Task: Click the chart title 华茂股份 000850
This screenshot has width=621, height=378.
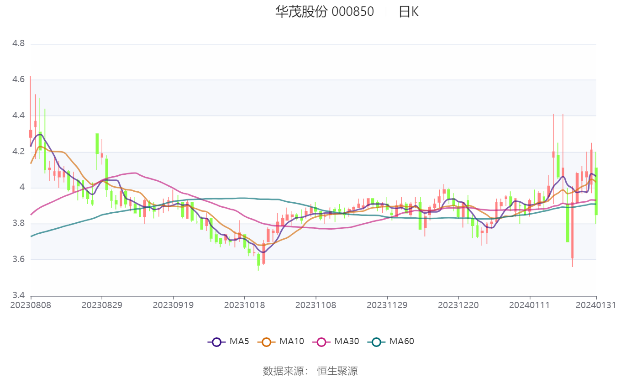Action: point(324,11)
